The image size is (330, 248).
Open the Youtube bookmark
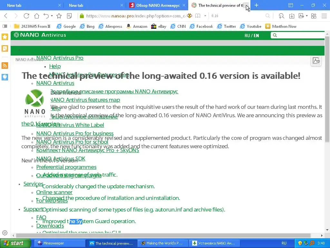pyautogui.click(x=250, y=26)
